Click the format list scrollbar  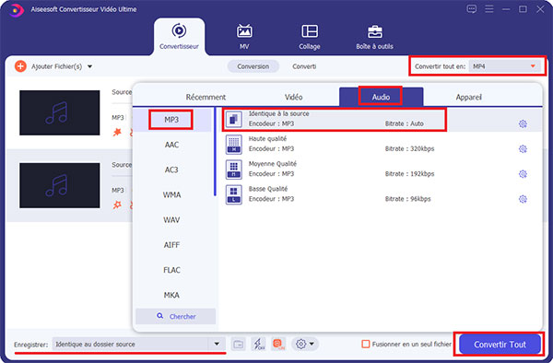[215, 151]
